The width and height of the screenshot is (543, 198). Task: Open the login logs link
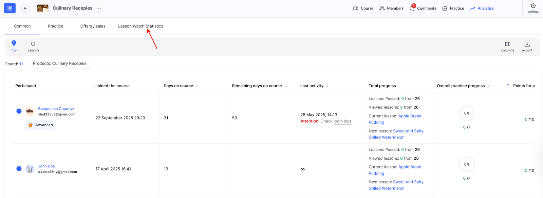tap(342, 121)
